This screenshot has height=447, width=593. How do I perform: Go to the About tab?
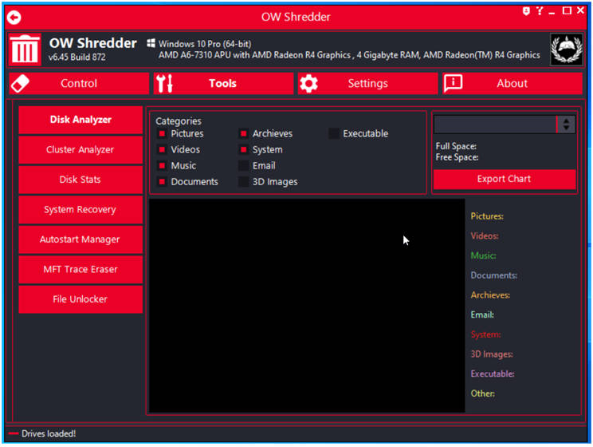512,83
